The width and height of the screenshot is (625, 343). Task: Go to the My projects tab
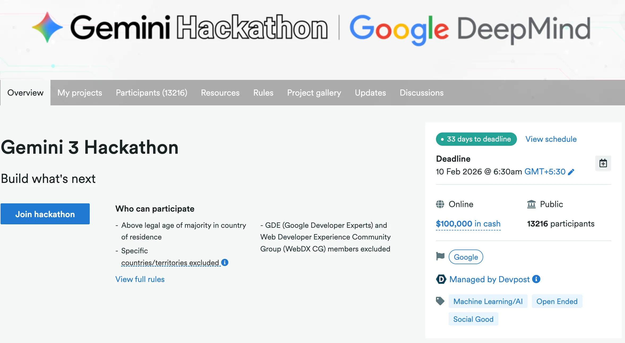pos(80,93)
